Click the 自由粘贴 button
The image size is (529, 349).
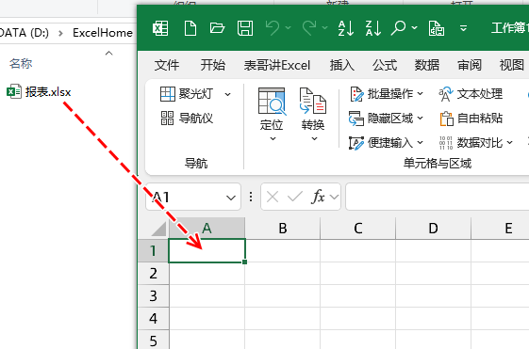[x=471, y=119]
